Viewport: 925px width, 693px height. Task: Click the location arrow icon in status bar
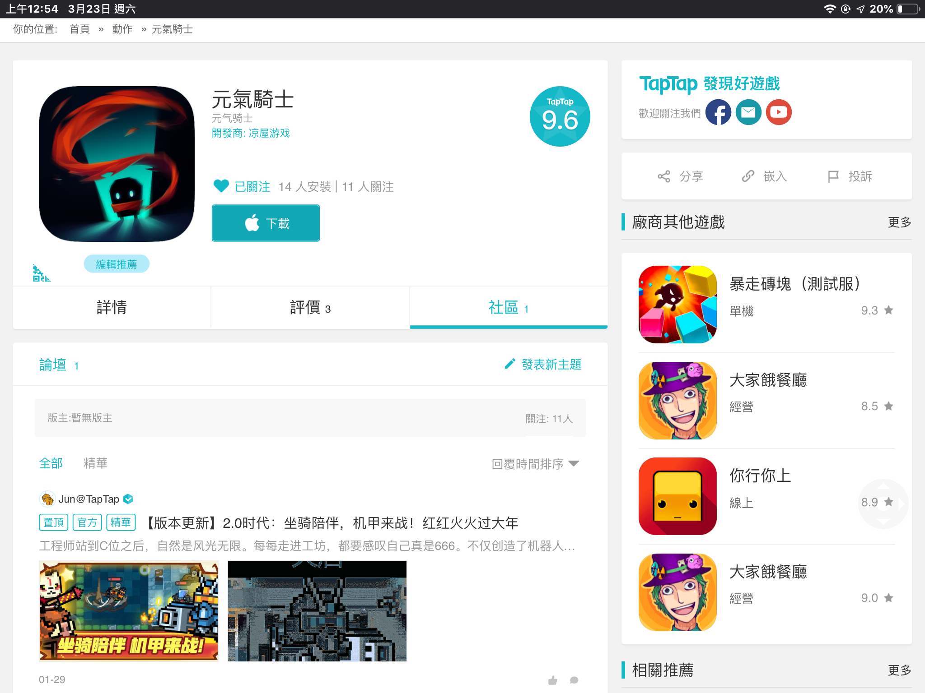[x=860, y=9]
